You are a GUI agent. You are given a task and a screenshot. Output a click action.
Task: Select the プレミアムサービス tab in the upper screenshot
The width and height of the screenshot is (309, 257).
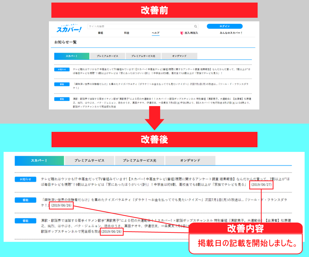[107, 56]
